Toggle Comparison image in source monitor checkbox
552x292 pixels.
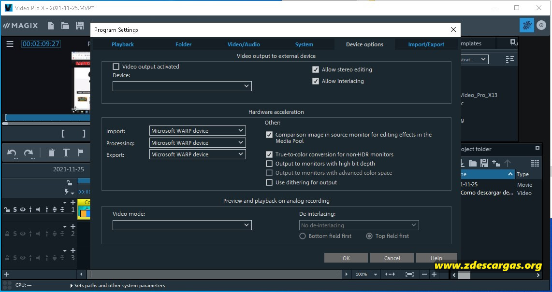pyautogui.click(x=269, y=135)
